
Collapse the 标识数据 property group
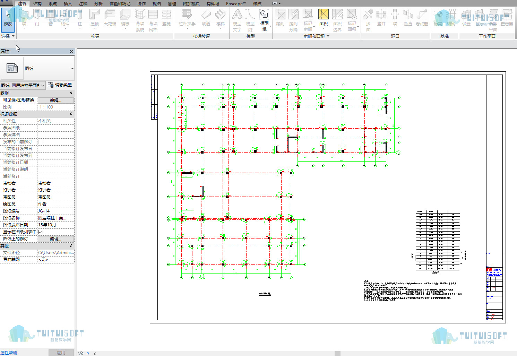click(x=71, y=114)
